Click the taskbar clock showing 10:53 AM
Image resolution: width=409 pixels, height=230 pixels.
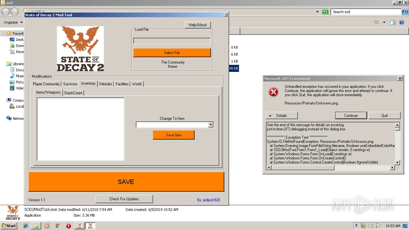click(393, 226)
